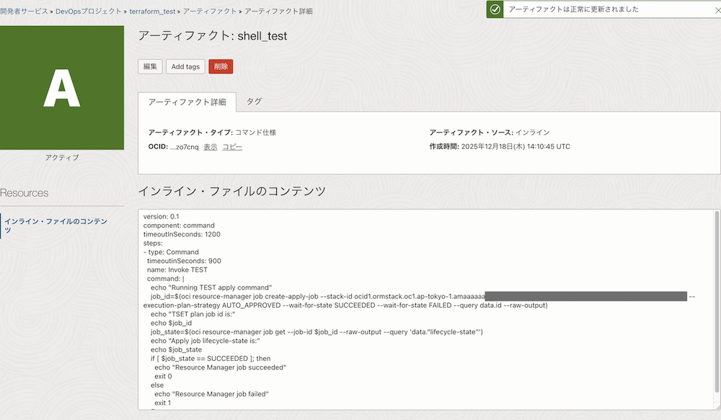
Task: Return to the アーティファクト list breadcrumb
Action: coord(211,12)
